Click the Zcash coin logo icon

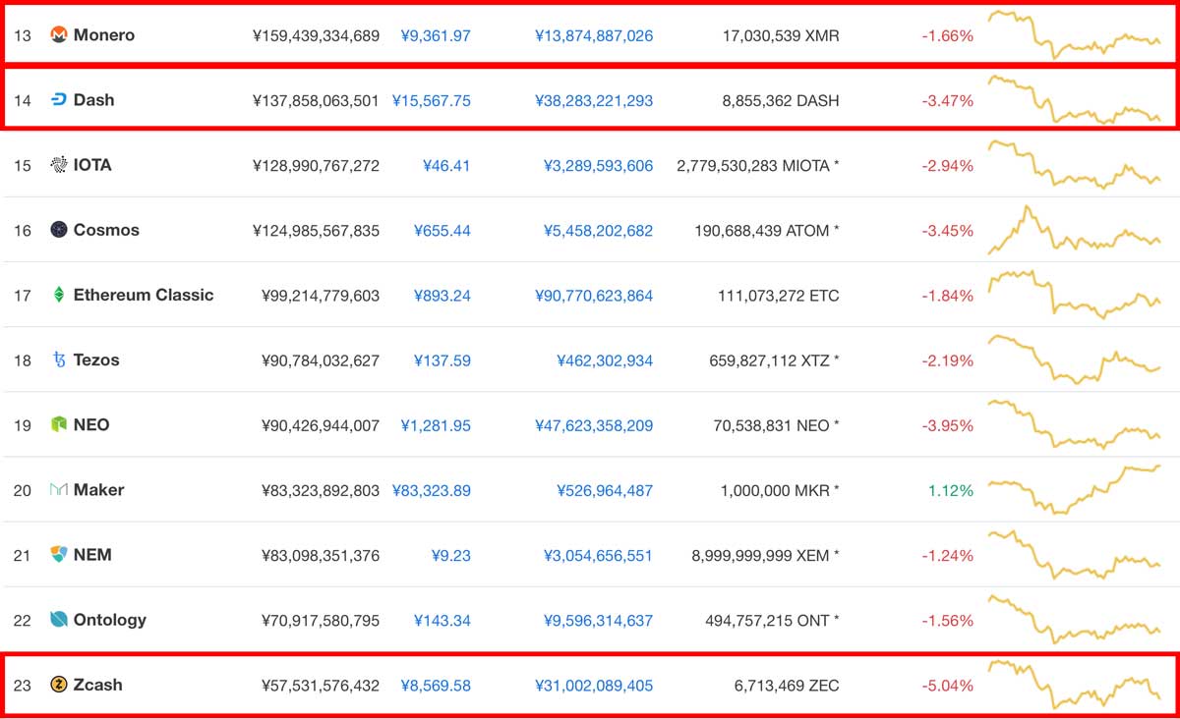coord(58,685)
